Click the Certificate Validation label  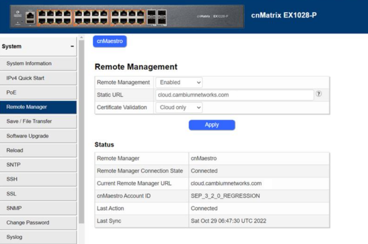[x=122, y=108]
